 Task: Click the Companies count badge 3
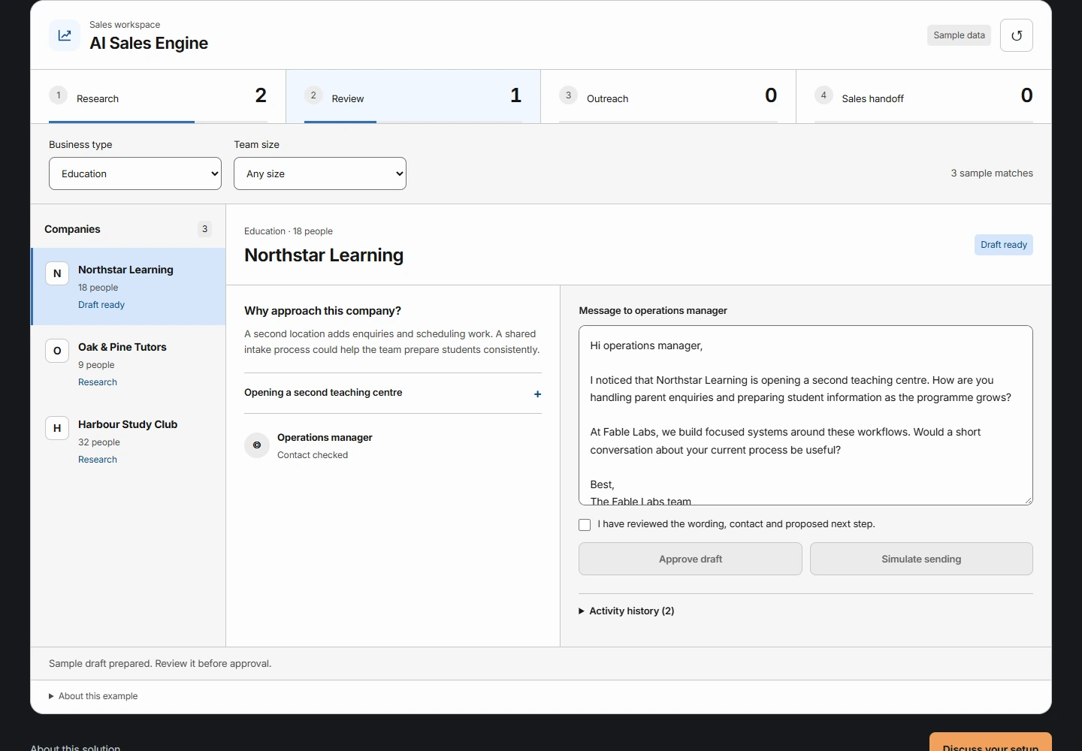point(204,229)
